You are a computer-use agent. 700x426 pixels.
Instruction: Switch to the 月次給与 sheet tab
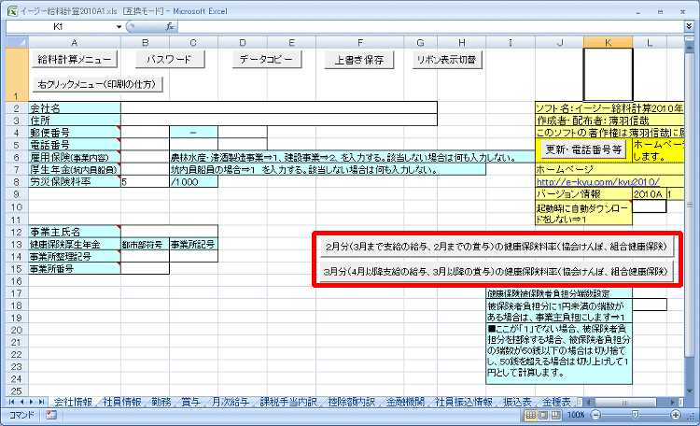coord(227,402)
